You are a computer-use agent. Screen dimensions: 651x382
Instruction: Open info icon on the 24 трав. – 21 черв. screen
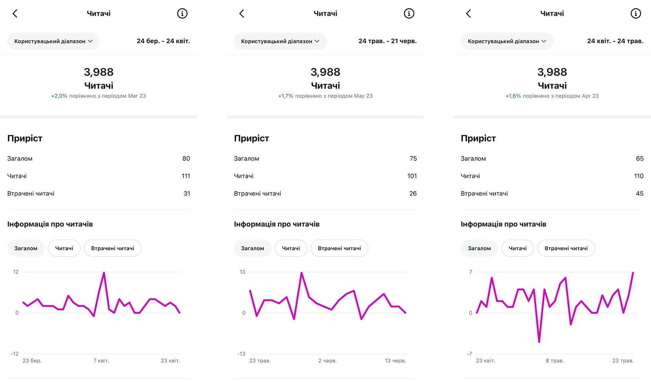(x=409, y=14)
